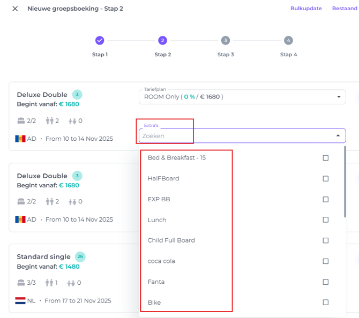Click the completed Stap 1 checkmark icon
The height and width of the screenshot is (318, 359).
click(x=100, y=41)
